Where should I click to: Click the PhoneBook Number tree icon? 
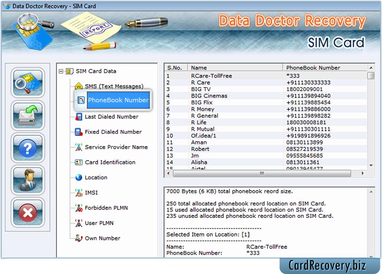(x=80, y=100)
